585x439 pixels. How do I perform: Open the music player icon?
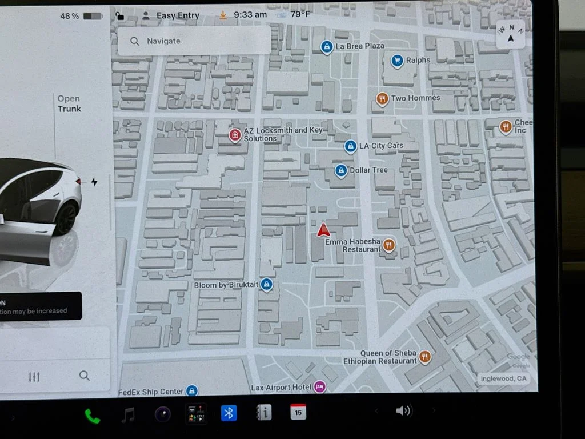(128, 415)
